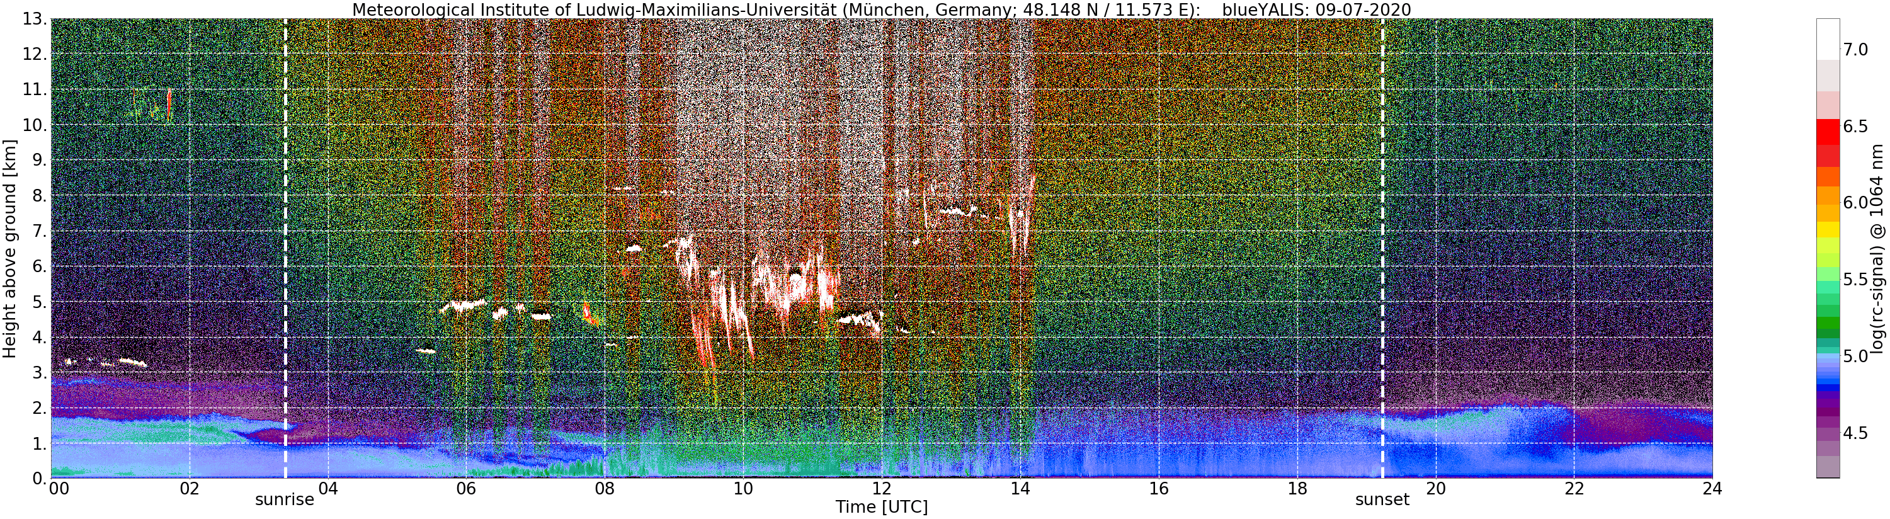The height and width of the screenshot is (519, 1890).
Task: Click the y-axis tick label '0.'
Action: [x=39, y=479]
